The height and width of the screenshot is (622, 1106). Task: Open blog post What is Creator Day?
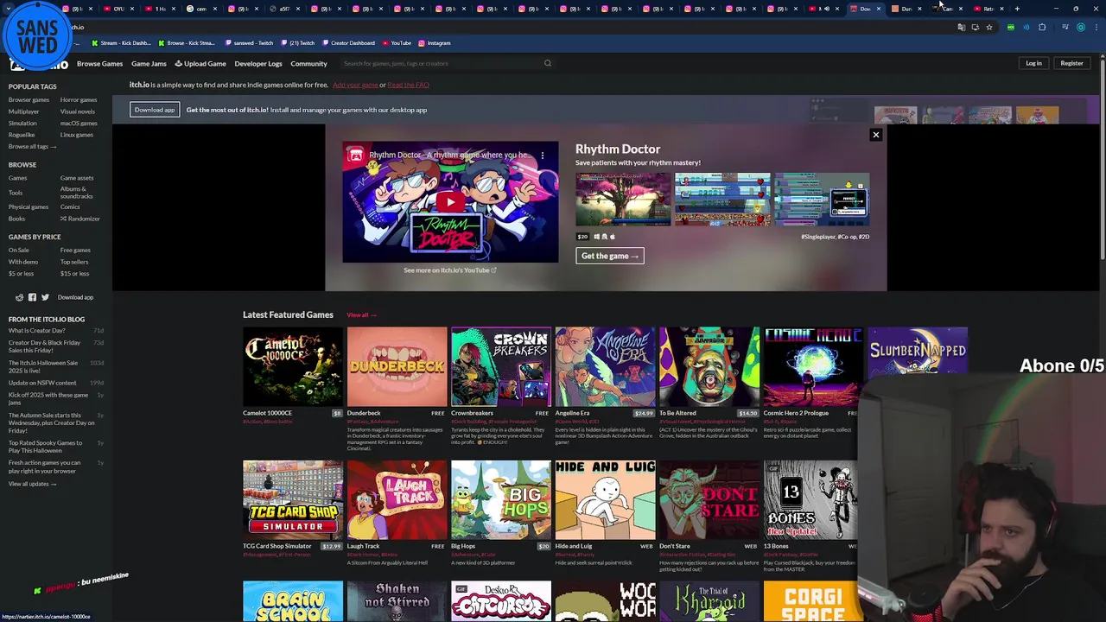click(36, 331)
